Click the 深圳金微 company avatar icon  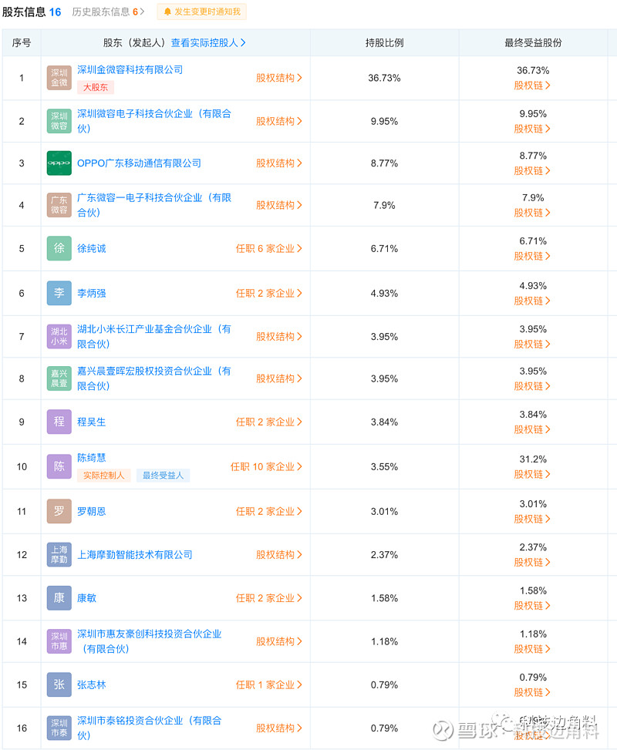pos(59,78)
